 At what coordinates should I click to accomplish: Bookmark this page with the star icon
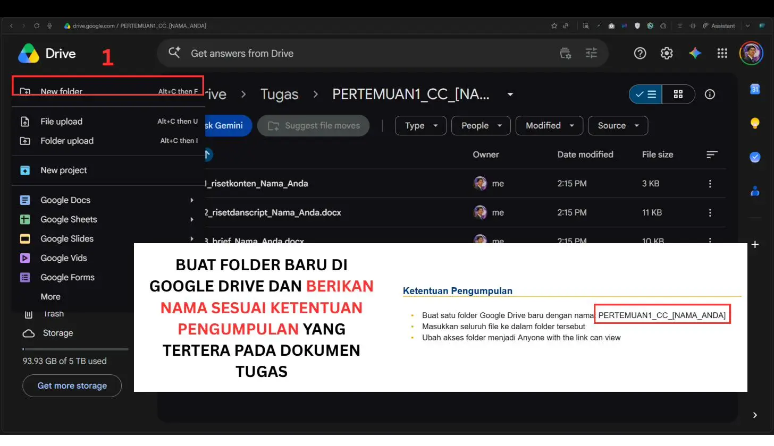(x=554, y=25)
